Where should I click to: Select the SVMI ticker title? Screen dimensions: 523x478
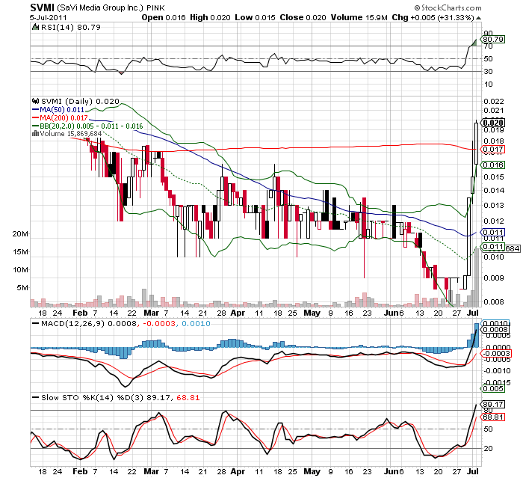(42, 7)
